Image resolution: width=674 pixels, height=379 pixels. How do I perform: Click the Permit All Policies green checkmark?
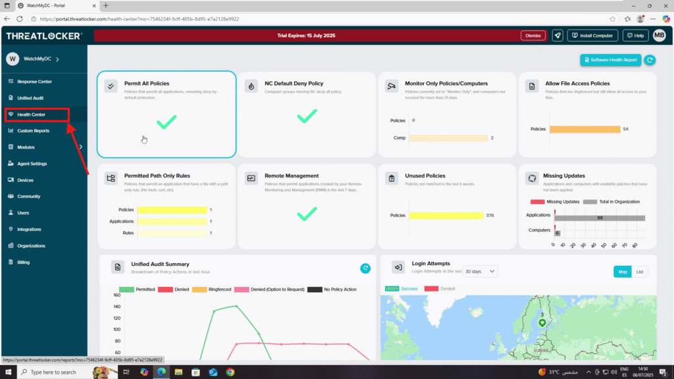(167, 122)
